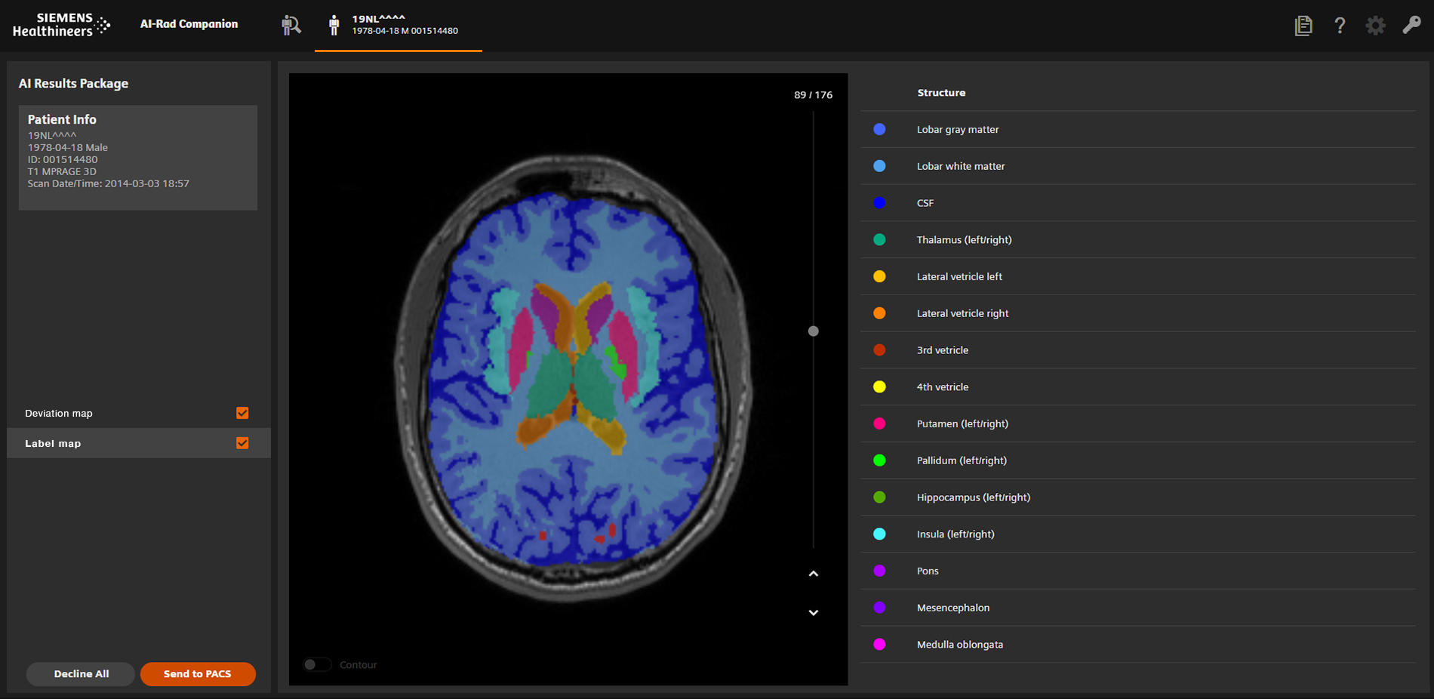Open the Help question mark icon

pyautogui.click(x=1340, y=25)
